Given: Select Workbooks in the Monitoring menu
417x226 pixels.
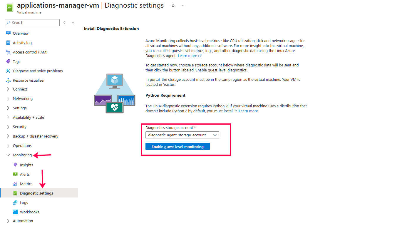Looking at the screenshot, I should click(29, 212).
